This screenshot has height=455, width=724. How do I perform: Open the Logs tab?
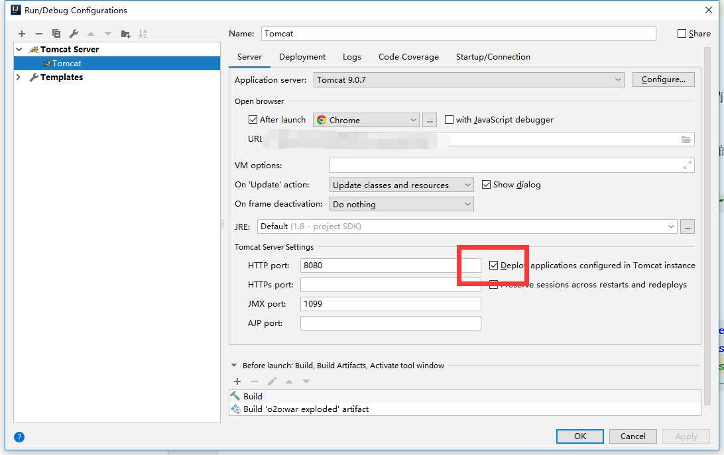[352, 57]
